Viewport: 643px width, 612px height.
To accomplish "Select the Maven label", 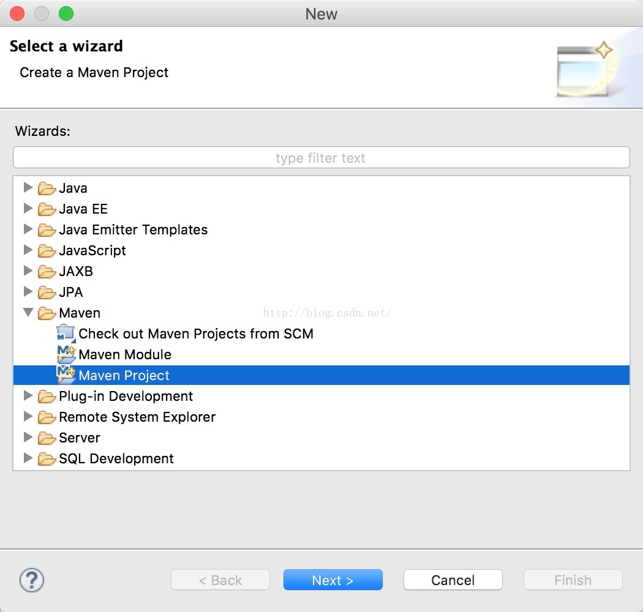I will click(x=80, y=313).
